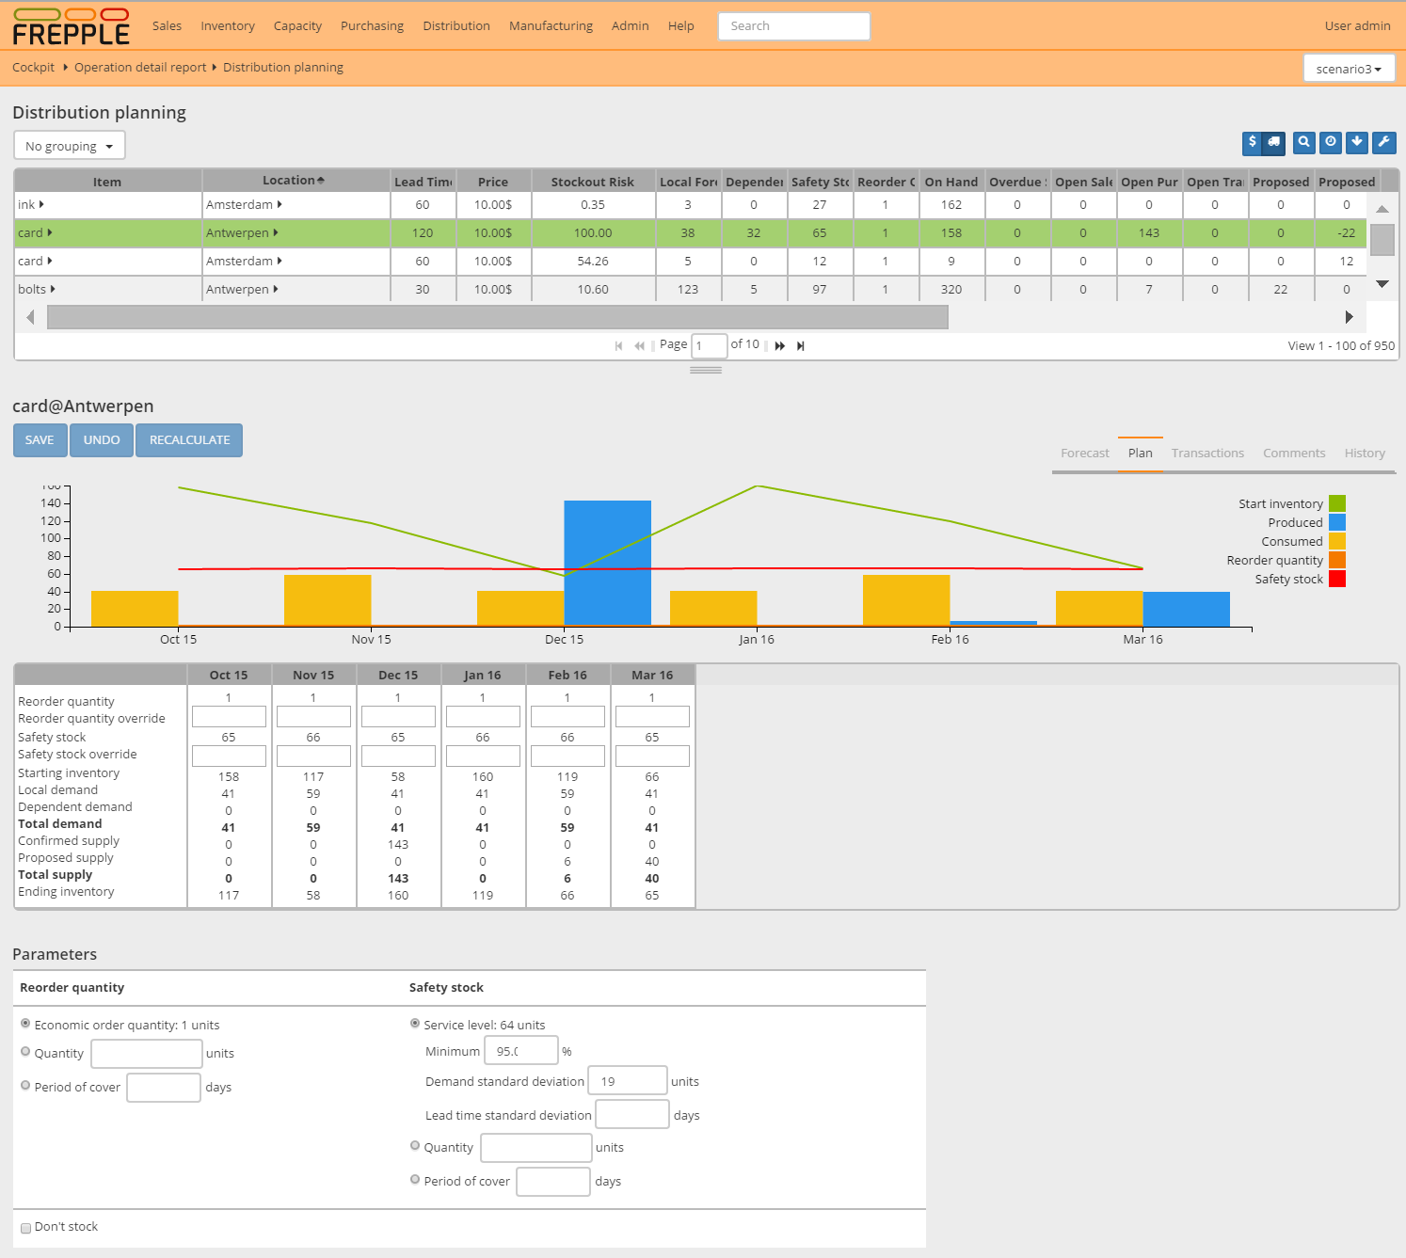Image resolution: width=1406 pixels, height=1258 pixels.
Task: Click the Demand standard deviation field
Action: click(x=627, y=1081)
